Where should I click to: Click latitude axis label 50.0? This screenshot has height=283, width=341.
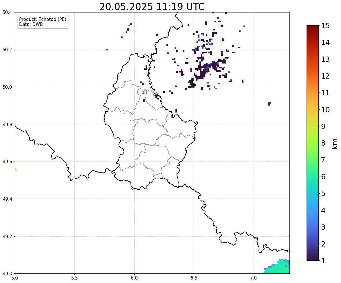click(x=7, y=87)
